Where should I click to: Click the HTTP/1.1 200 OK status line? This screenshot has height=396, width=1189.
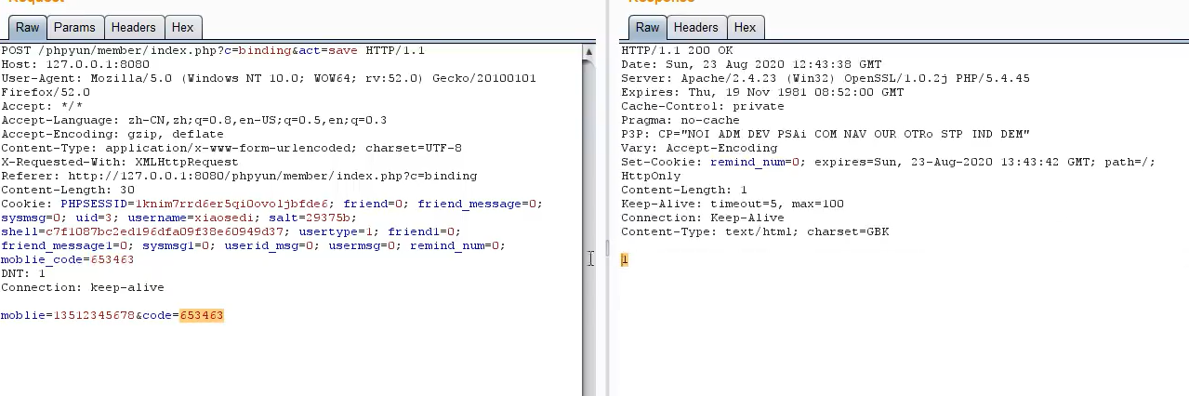(x=677, y=50)
